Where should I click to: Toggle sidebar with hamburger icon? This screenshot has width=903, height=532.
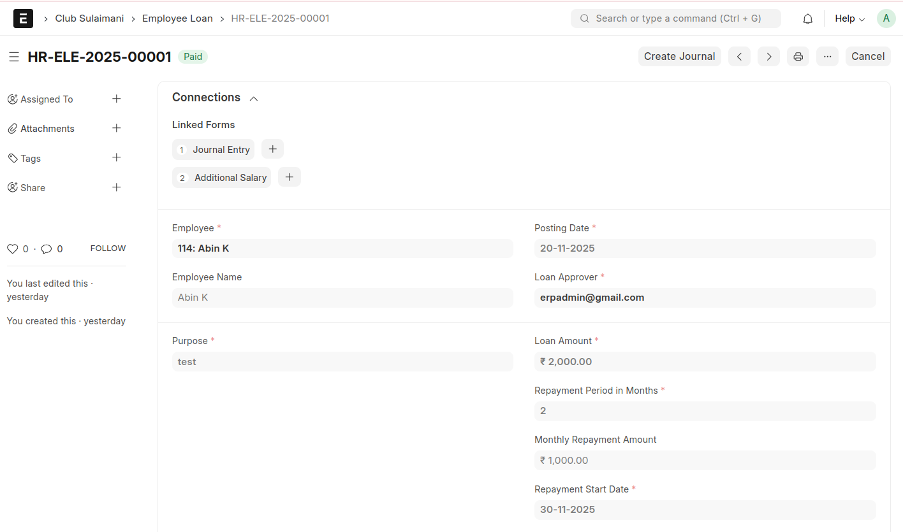pyautogui.click(x=14, y=57)
